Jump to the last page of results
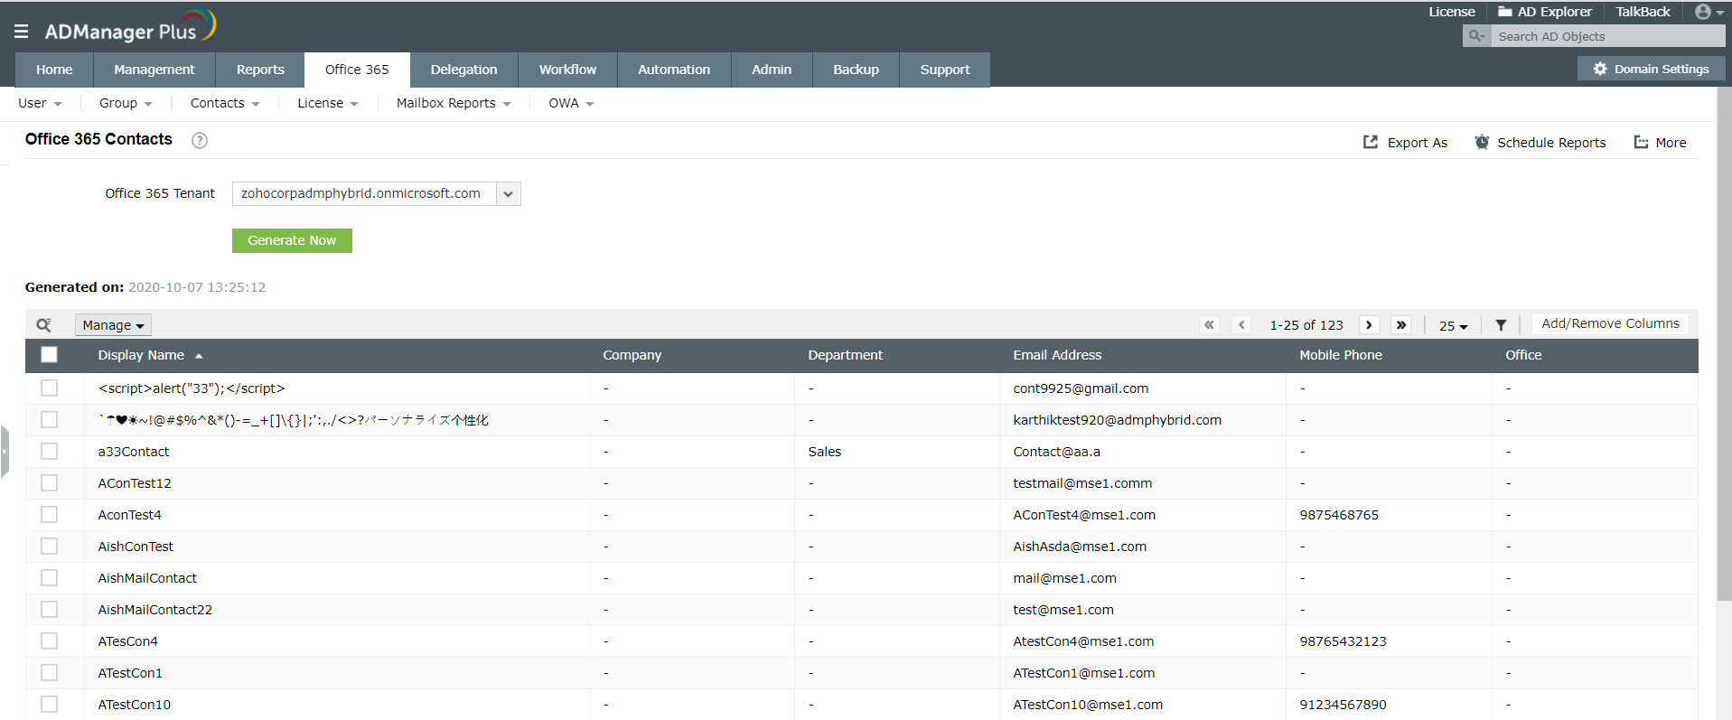 [x=1401, y=325]
